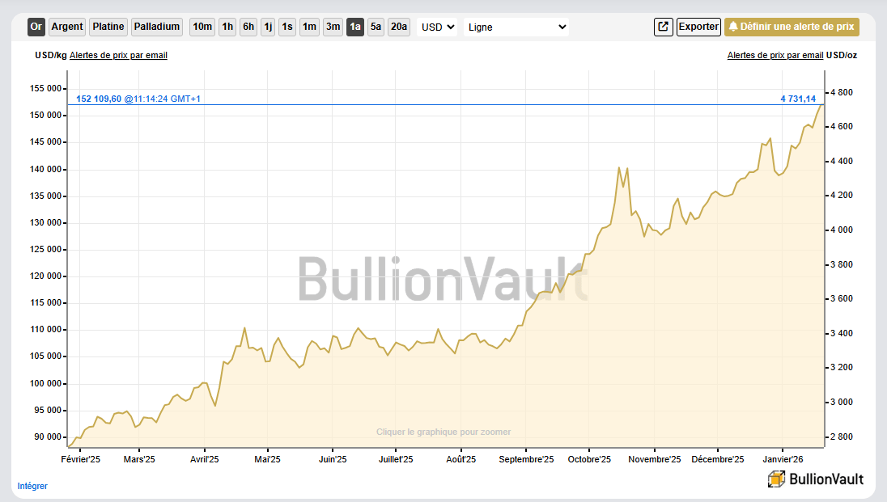This screenshot has height=502, width=887.
Task: Open the USD currency dropdown
Action: pyautogui.click(x=438, y=27)
